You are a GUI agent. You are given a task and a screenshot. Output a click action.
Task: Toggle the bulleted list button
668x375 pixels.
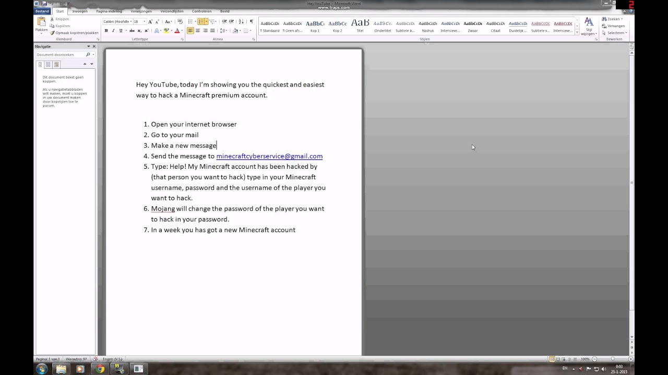tap(190, 21)
